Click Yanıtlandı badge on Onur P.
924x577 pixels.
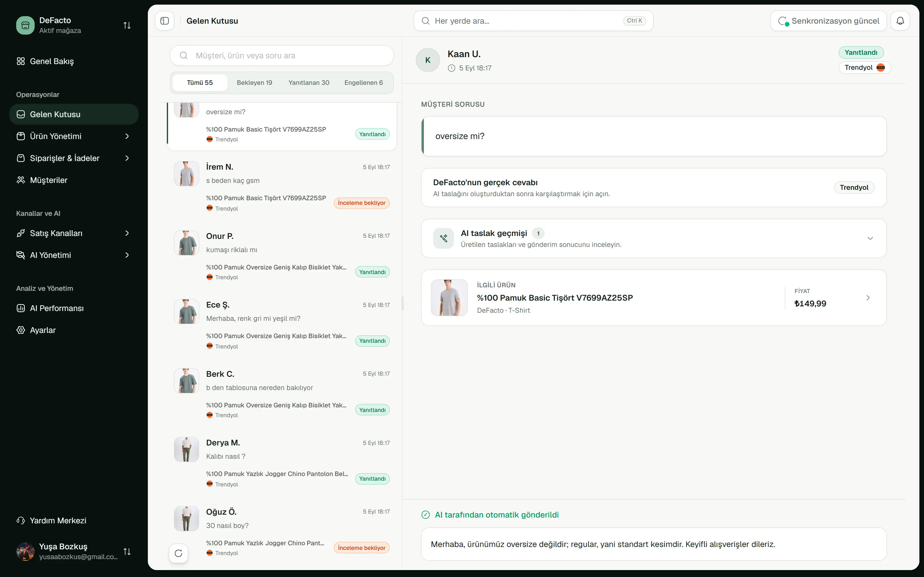pos(372,272)
